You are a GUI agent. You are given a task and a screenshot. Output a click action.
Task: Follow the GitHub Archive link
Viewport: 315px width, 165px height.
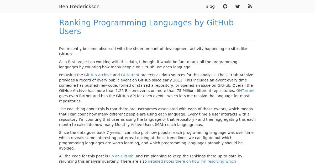click(98, 75)
